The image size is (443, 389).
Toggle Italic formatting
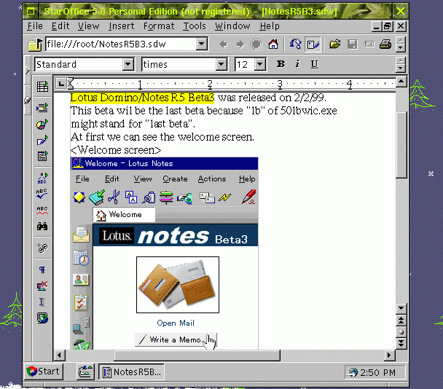[x=297, y=64]
